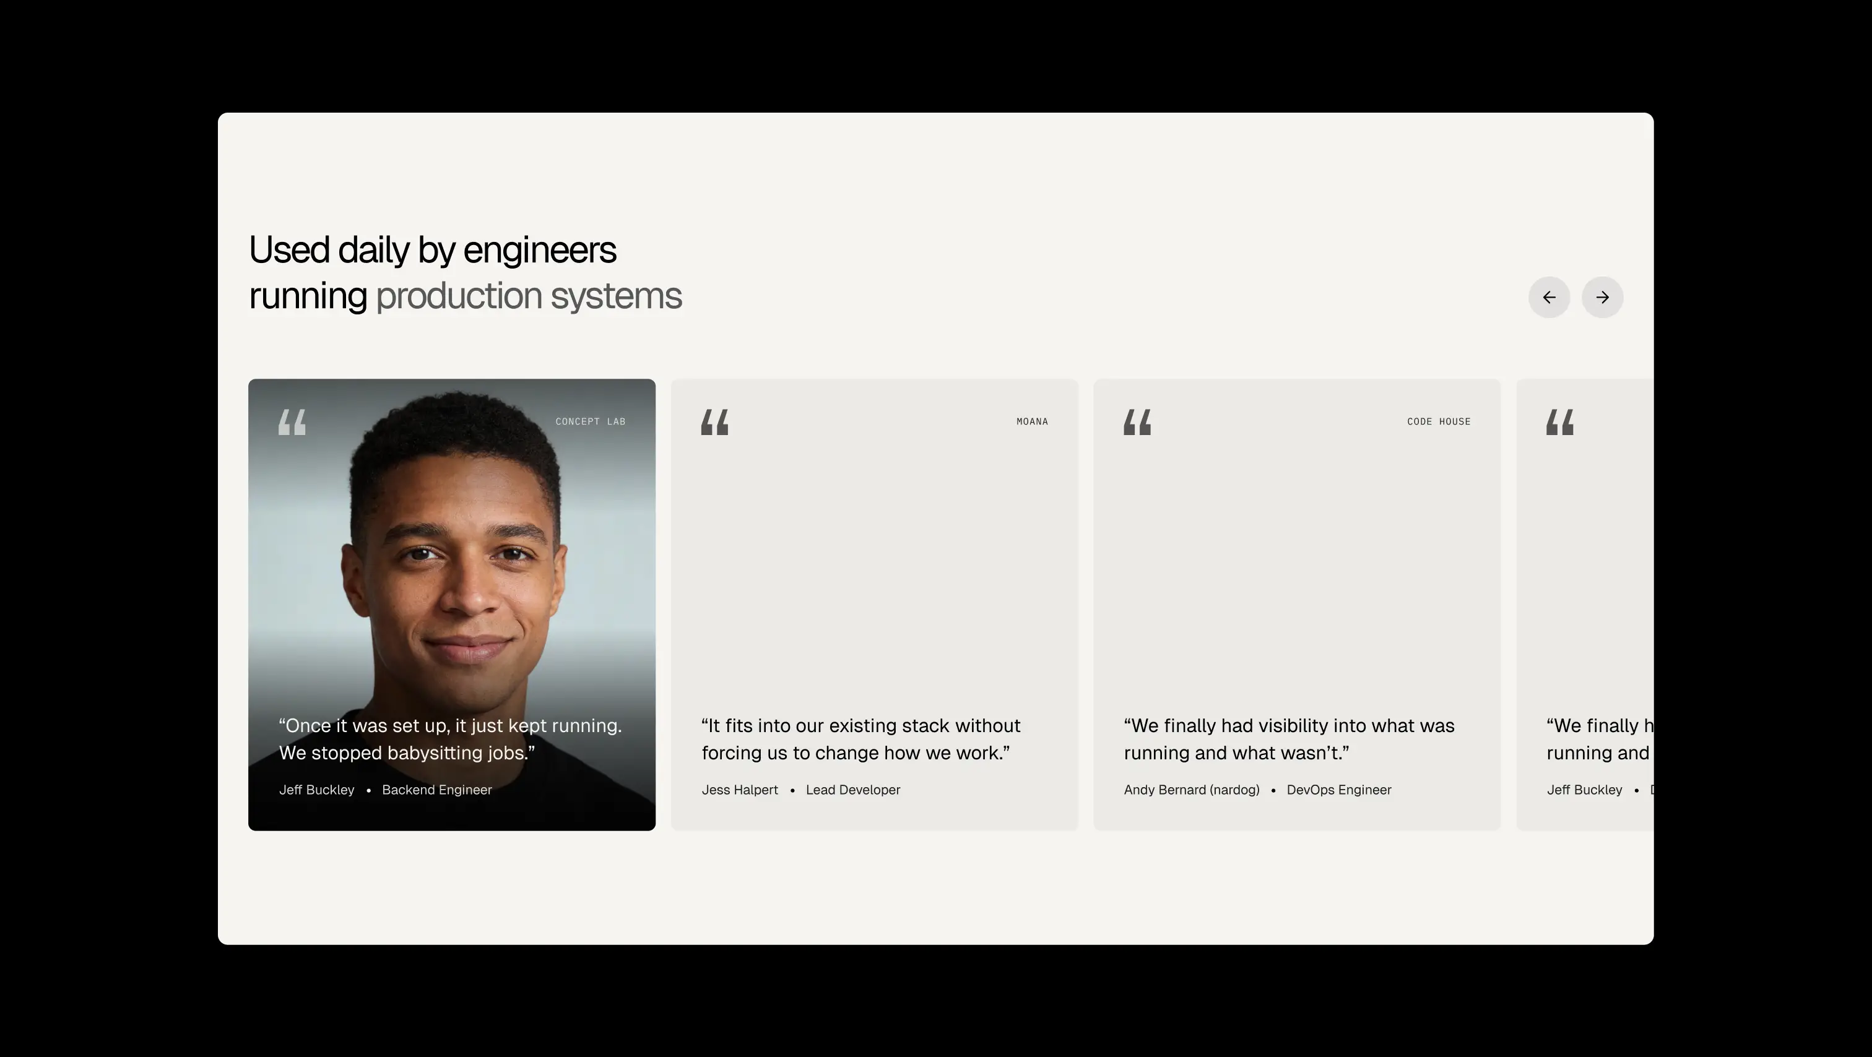
Task: Click the "It fits into our existing stack" quote
Action: [861, 739]
